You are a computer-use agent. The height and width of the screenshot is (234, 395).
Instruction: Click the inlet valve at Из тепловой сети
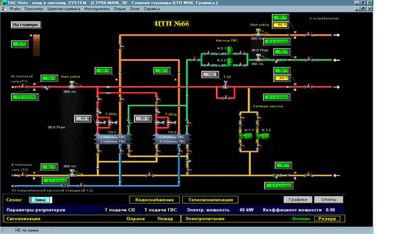(23, 87)
